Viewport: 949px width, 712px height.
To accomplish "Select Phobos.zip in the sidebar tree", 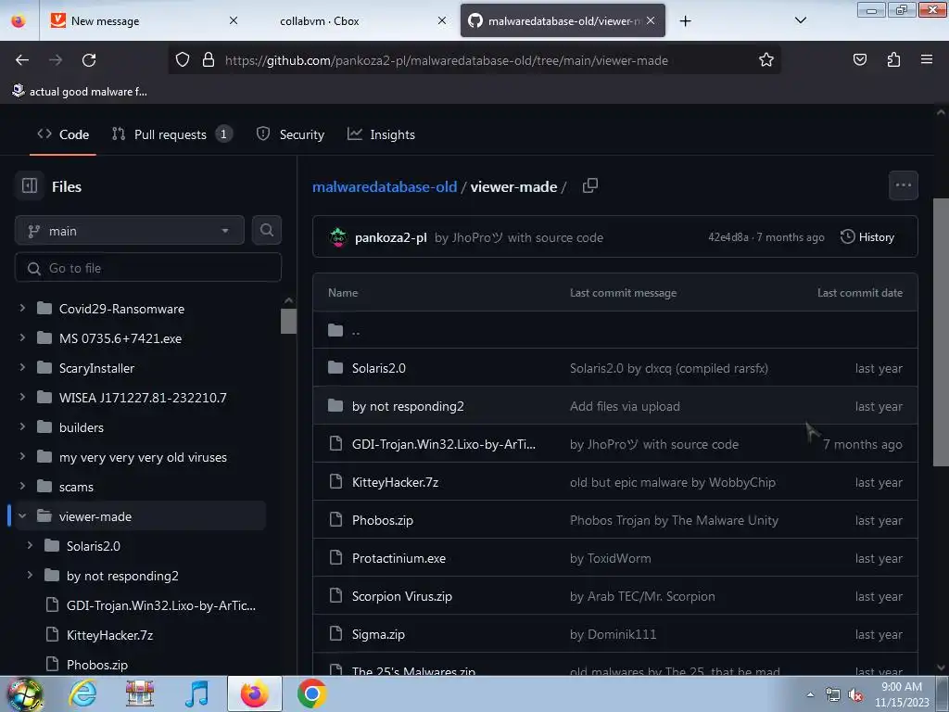I will point(96,665).
